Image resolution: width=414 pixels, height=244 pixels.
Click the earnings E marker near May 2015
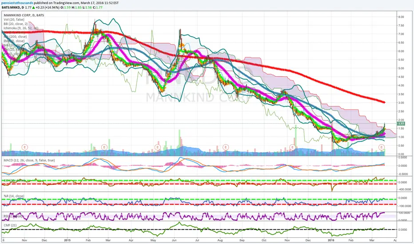(x=158, y=147)
